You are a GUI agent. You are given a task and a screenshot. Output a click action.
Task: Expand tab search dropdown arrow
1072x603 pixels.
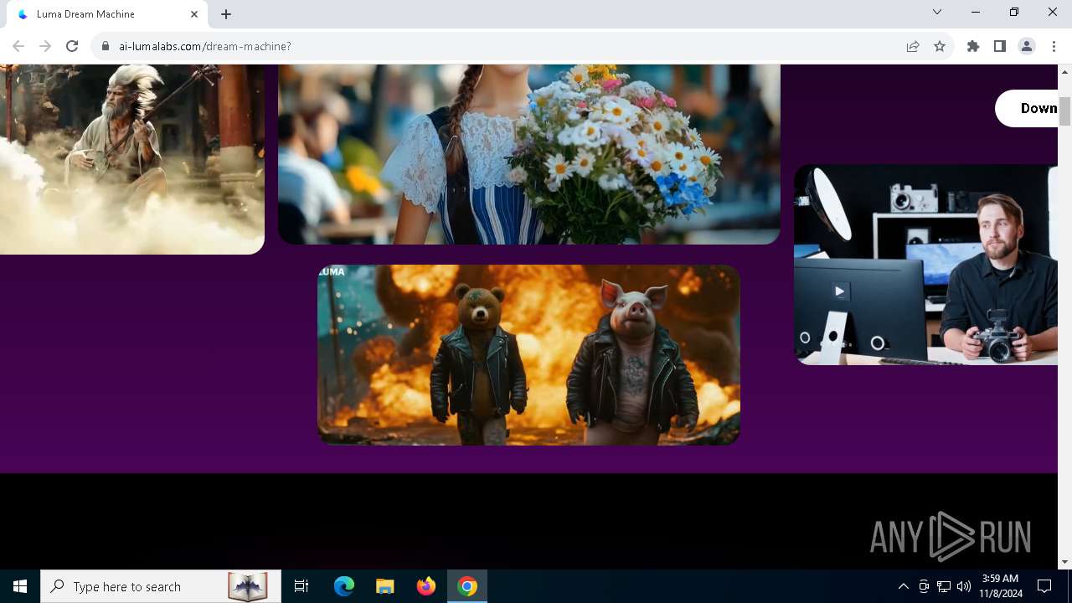tap(937, 12)
